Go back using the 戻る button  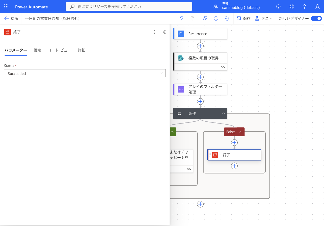click(11, 18)
